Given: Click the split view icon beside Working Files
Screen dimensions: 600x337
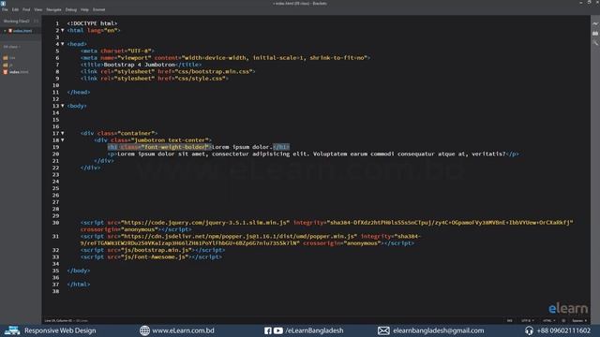Looking at the screenshot, I should pyautogui.click(x=37, y=21).
